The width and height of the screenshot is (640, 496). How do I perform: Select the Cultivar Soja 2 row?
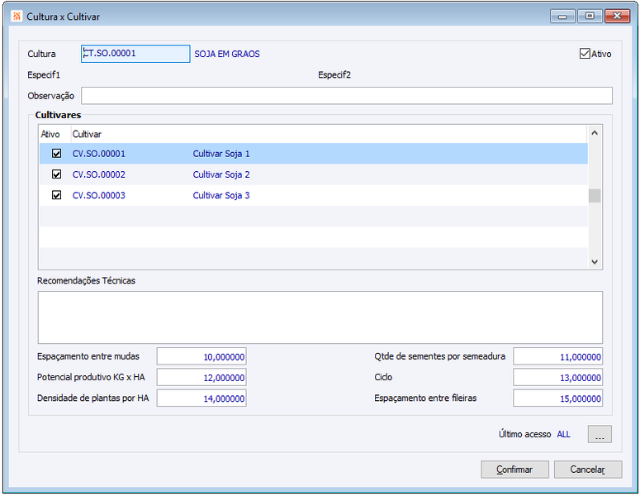(314, 174)
